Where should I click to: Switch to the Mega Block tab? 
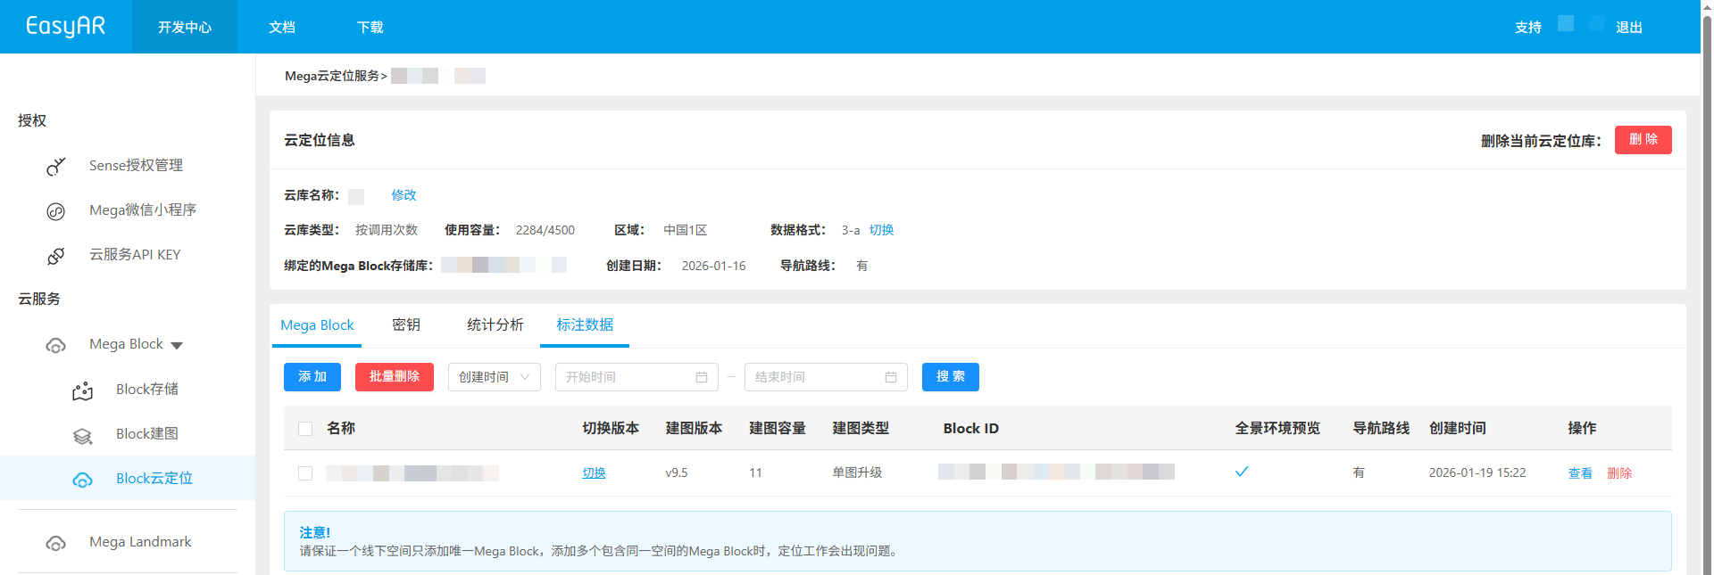[x=317, y=325]
